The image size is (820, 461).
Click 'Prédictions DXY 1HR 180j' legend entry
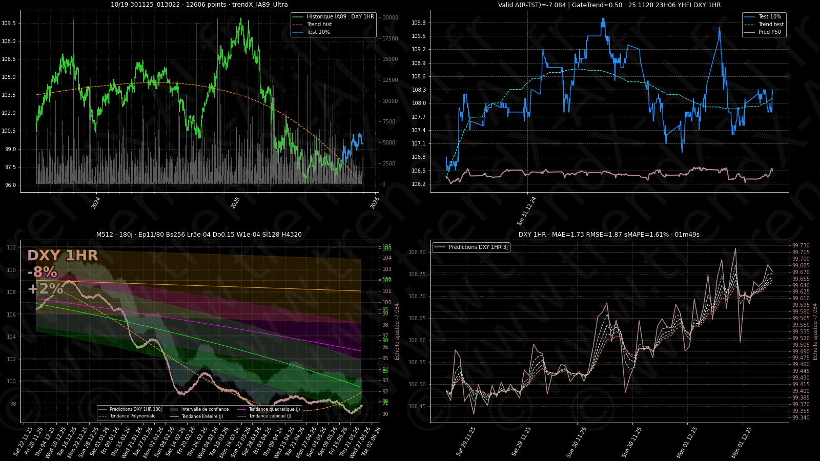(135, 409)
